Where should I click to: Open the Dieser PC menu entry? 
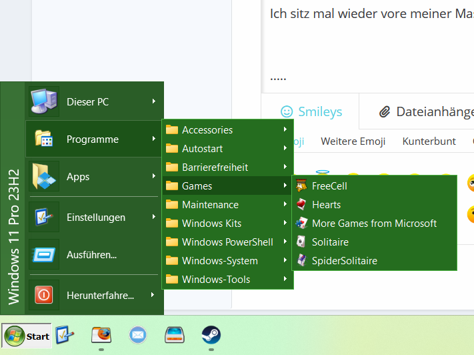[94, 101]
